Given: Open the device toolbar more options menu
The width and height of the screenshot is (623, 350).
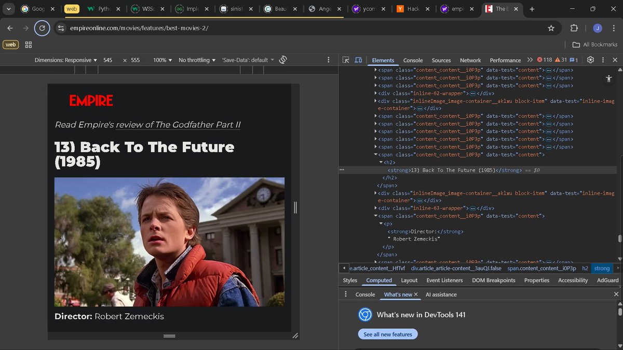Looking at the screenshot, I should click(329, 60).
